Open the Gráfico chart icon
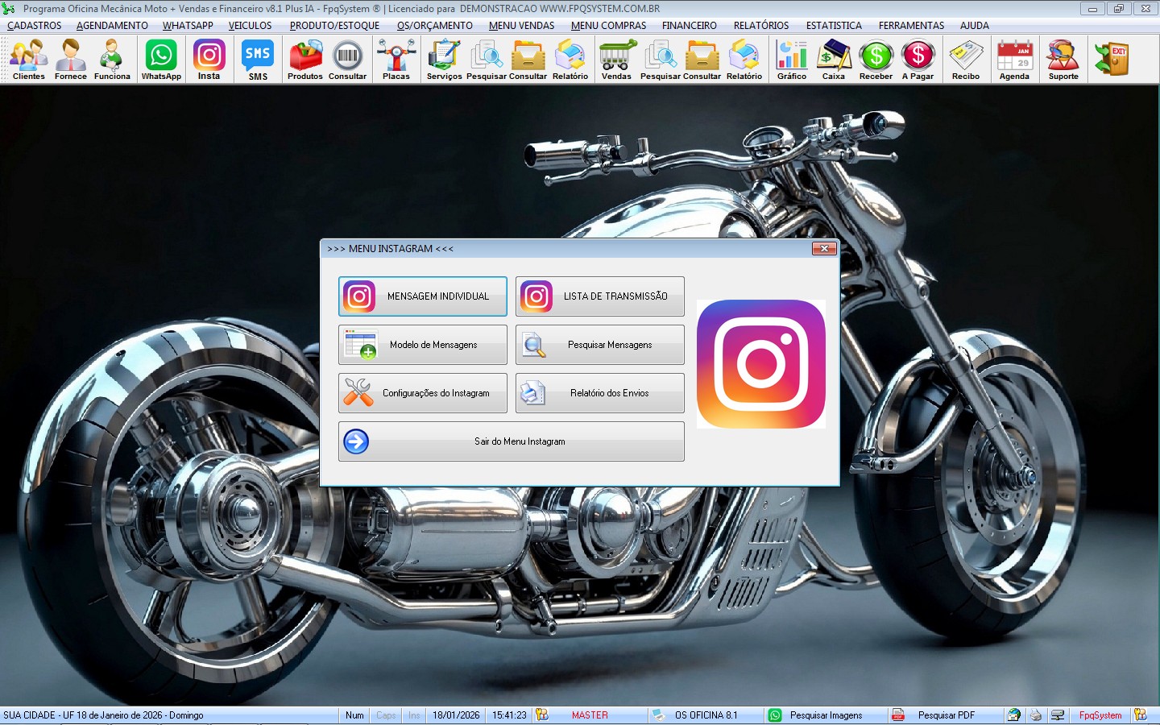Screen dimensions: 1160x725 [x=792, y=60]
